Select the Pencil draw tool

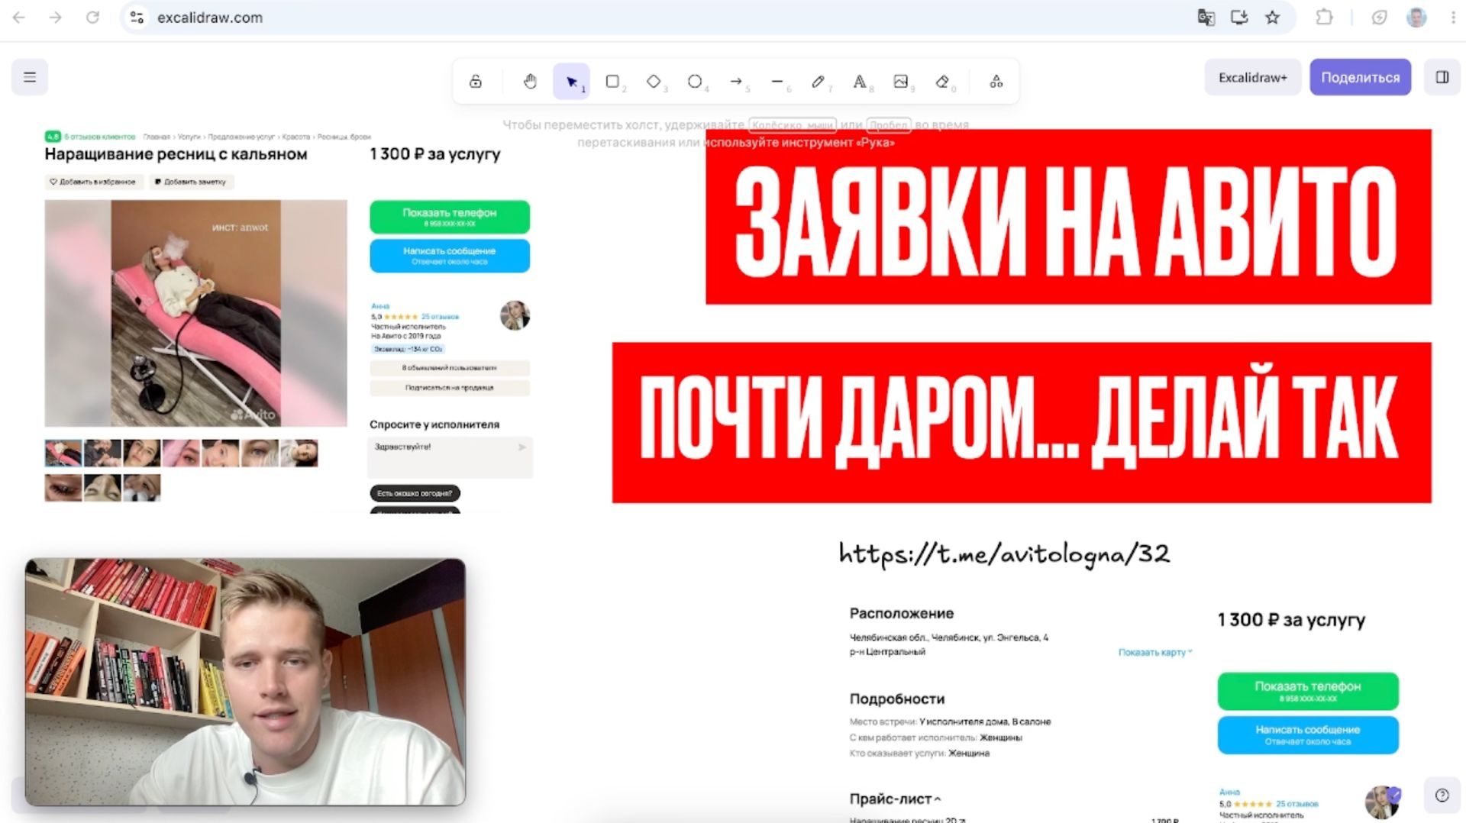[x=819, y=81]
